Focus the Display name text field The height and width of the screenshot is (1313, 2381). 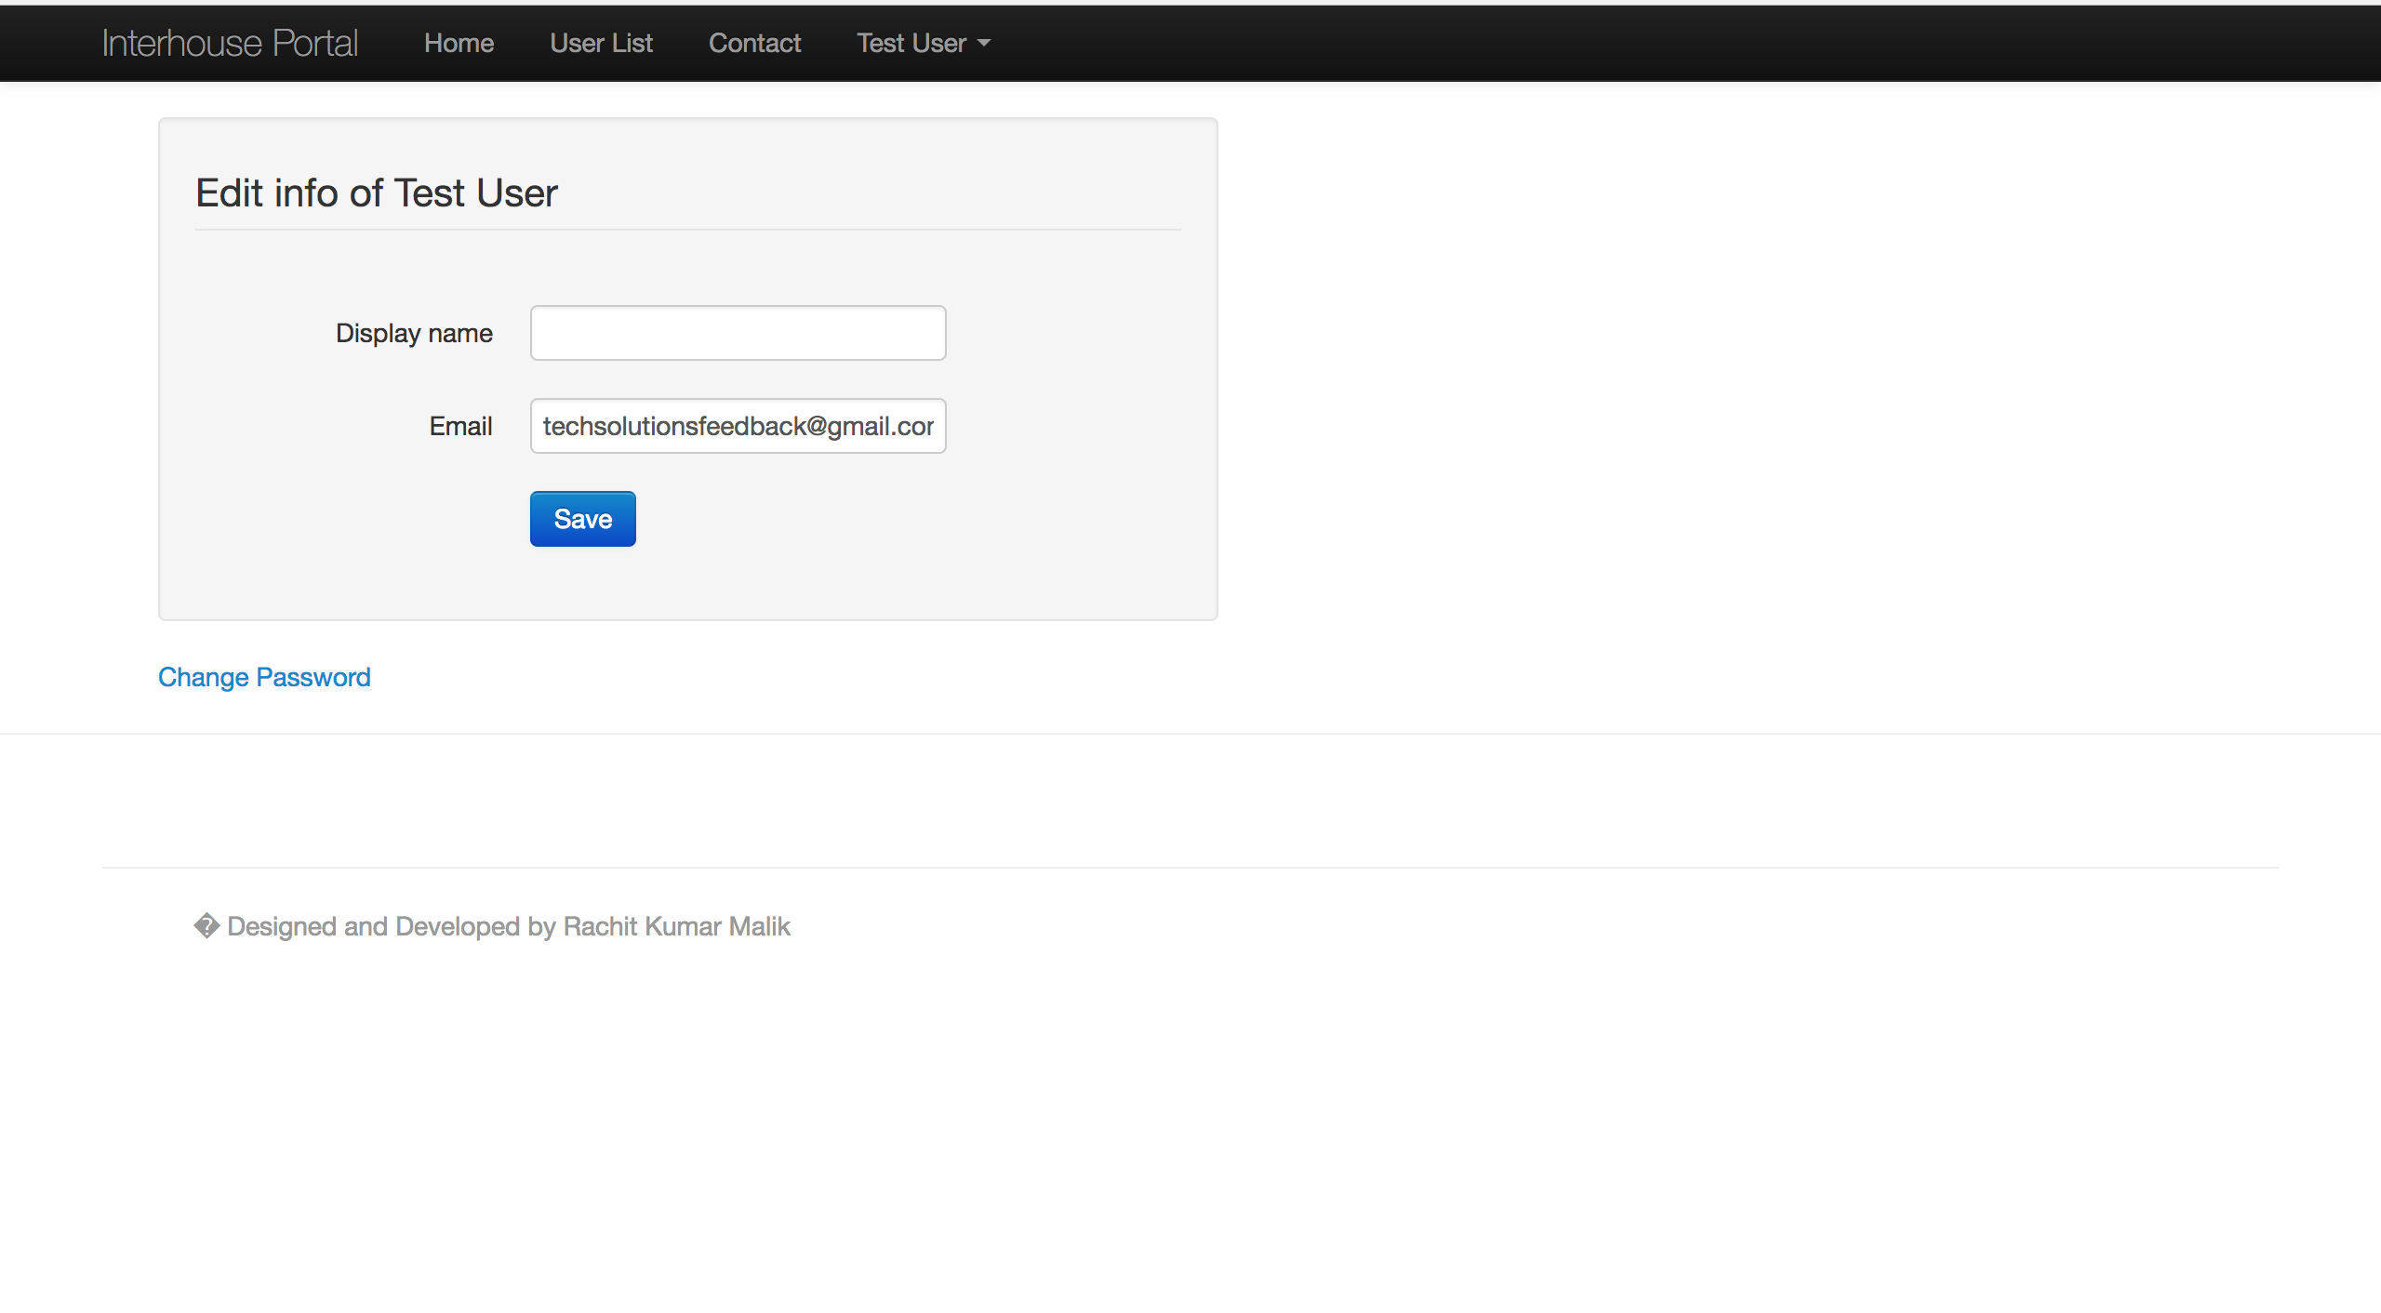point(738,333)
